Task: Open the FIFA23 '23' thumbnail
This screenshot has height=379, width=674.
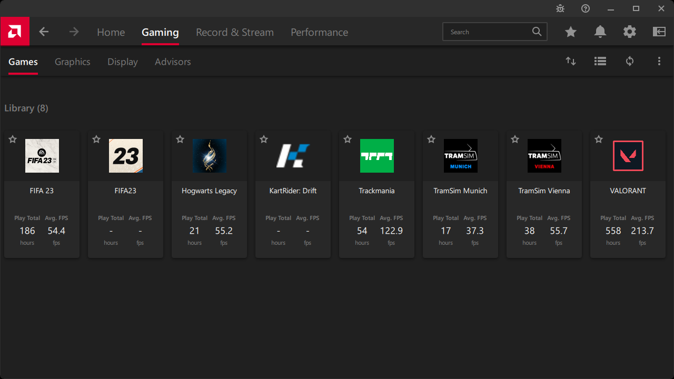Action: [x=126, y=156]
